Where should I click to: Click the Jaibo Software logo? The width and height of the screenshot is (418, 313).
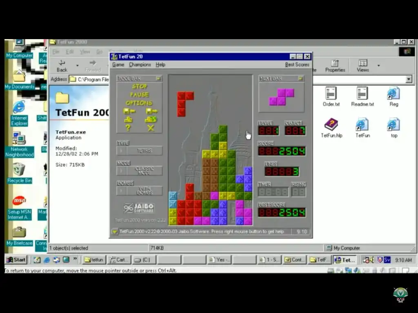click(x=139, y=208)
